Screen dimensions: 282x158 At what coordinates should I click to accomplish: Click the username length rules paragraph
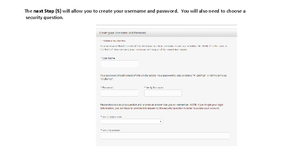pos(163,48)
